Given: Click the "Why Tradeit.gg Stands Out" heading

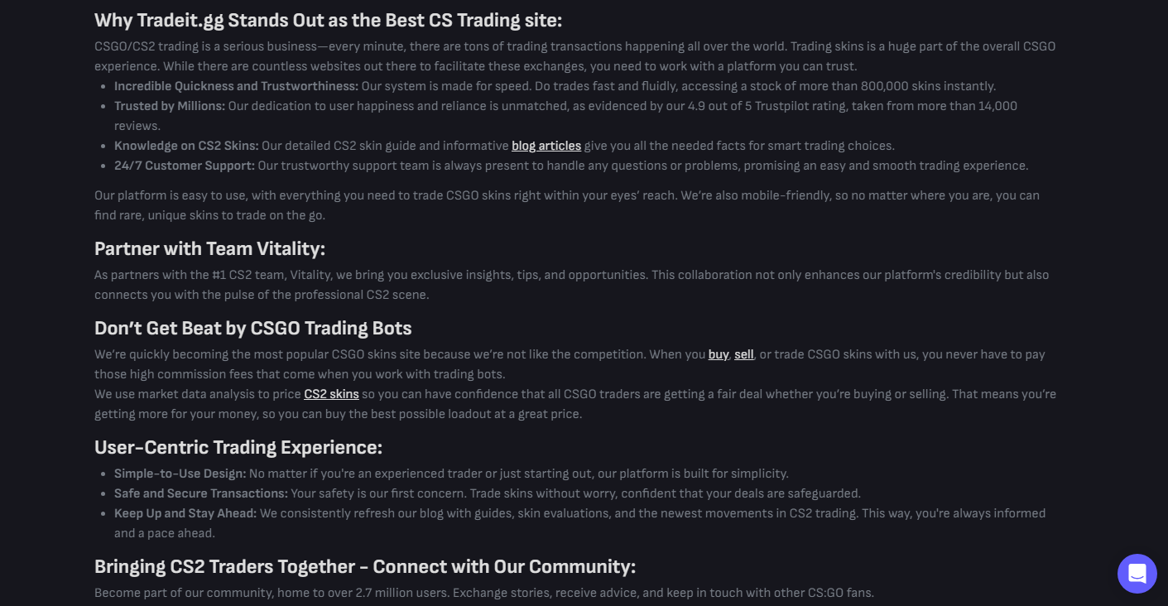Looking at the screenshot, I should 328,20.
